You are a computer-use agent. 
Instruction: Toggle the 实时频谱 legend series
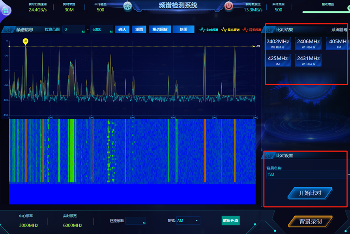click(208, 30)
